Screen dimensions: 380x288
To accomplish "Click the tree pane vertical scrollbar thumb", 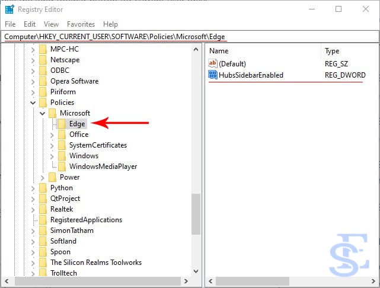I will 196,214.
